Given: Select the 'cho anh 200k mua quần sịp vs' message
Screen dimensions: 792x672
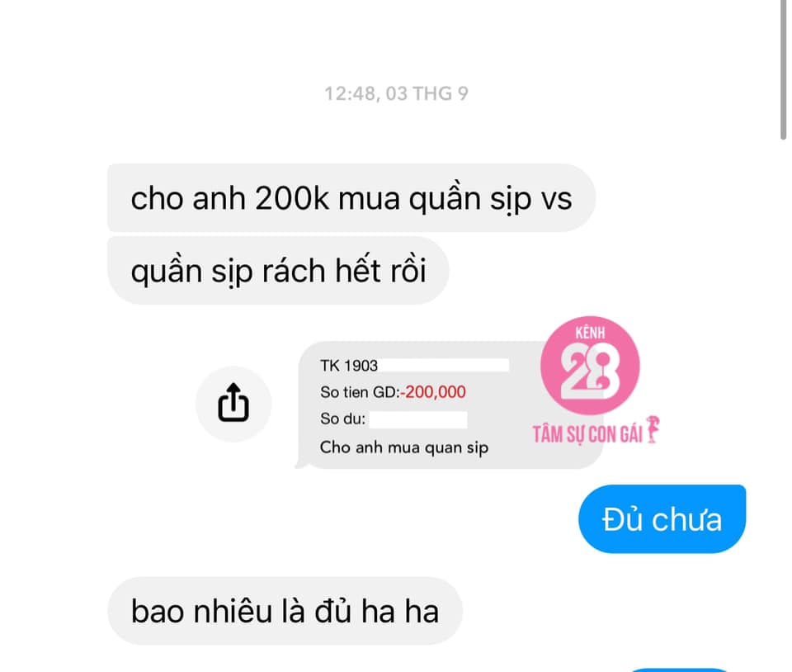Looking at the screenshot, I should pos(351,197).
